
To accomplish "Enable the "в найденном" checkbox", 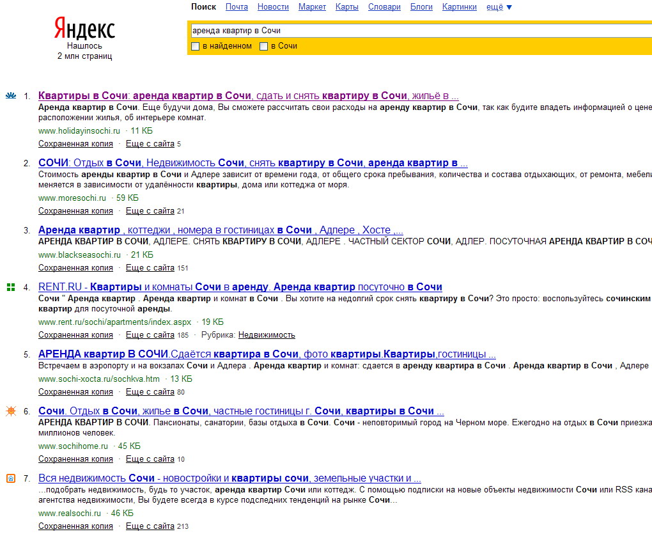I will coord(195,46).
